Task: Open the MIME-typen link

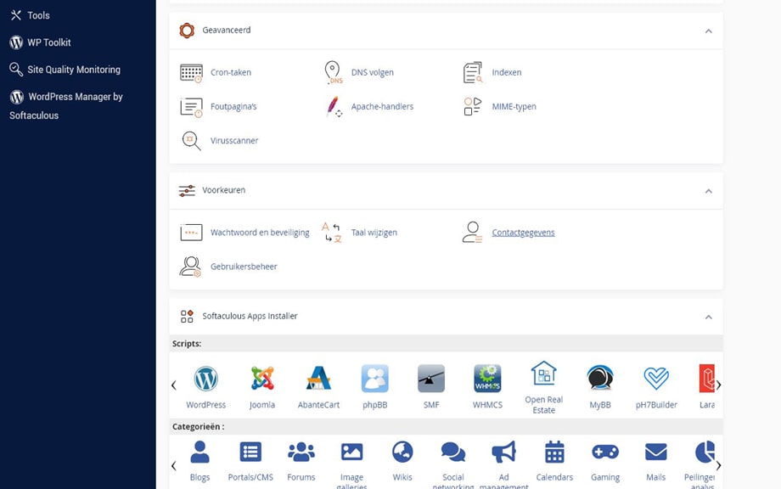Action: [x=514, y=107]
